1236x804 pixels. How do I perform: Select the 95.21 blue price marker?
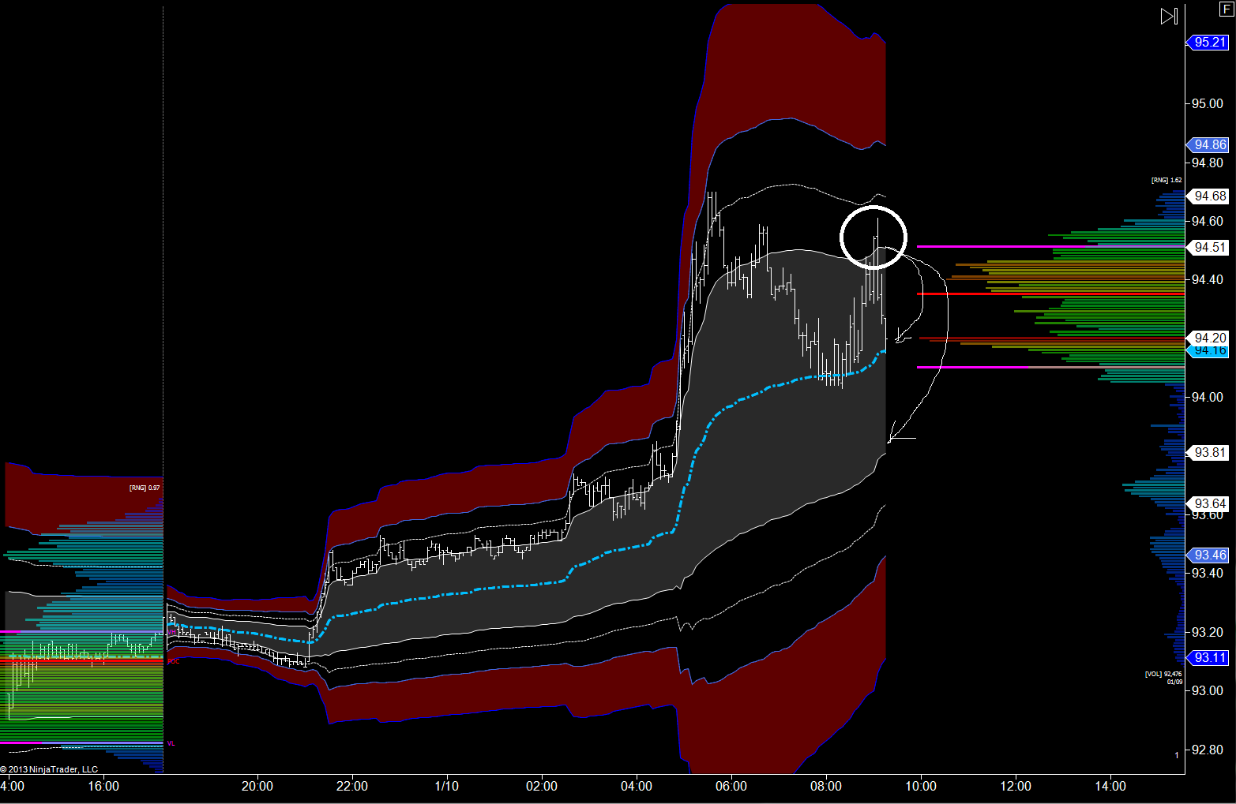tap(1208, 42)
